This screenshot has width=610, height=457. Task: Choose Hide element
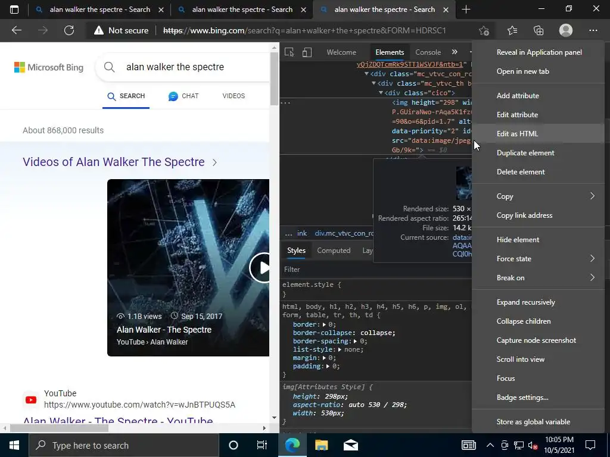click(x=538, y=240)
